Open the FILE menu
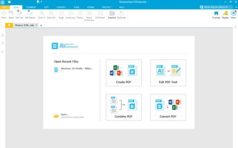Image resolution: width=238 pixels, height=148 pixels. click(4, 7)
